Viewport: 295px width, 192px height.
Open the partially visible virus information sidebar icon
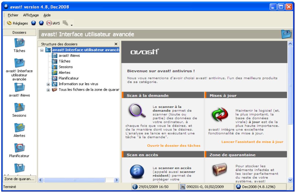[x=19, y=168]
